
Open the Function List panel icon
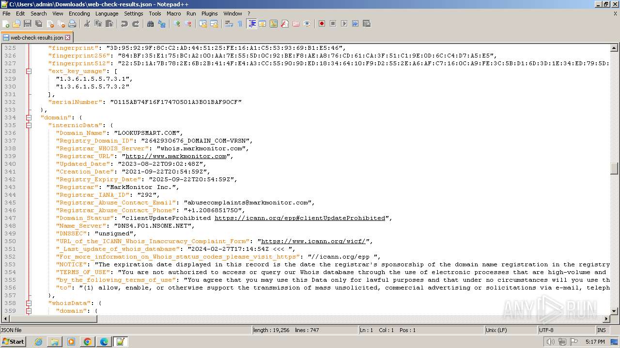coord(285,24)
